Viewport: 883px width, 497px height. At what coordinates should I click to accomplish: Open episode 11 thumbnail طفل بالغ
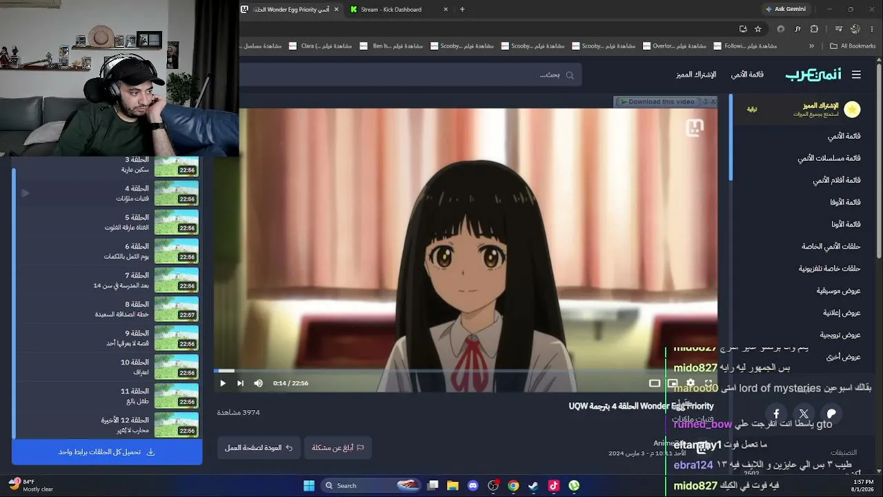coord(177,396)
